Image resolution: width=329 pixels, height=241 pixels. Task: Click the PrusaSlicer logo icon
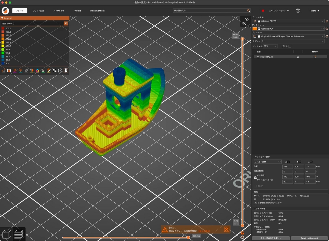pyautogui.click(x=5, y=11)
